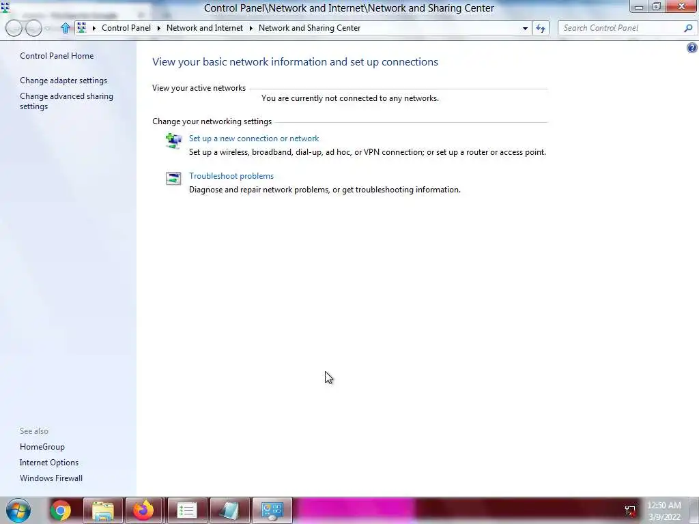Restore down the Control Panel window
699x524 pixels.
point(656,7)
